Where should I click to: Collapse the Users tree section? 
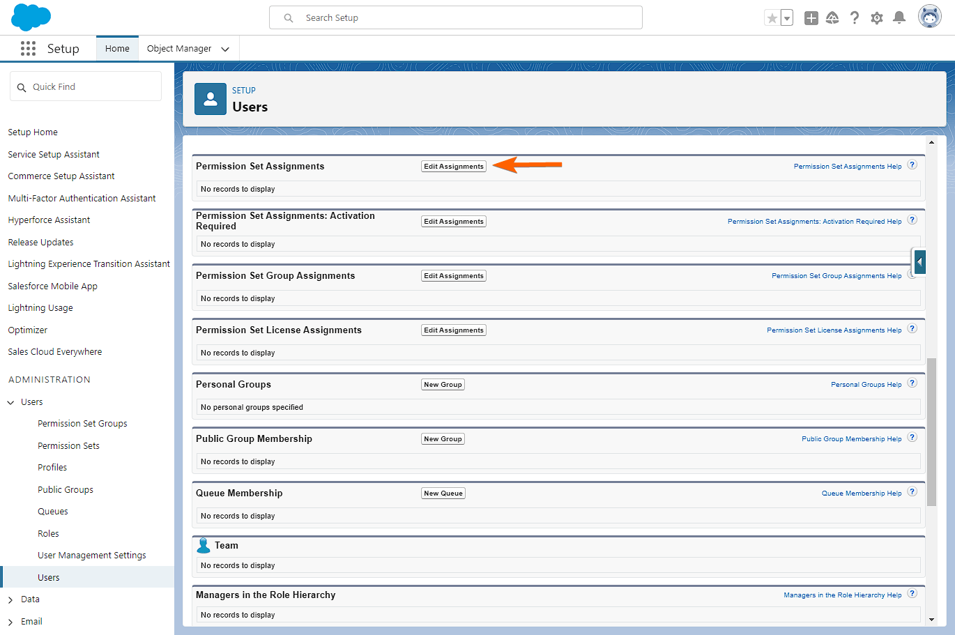coord(10,402)
